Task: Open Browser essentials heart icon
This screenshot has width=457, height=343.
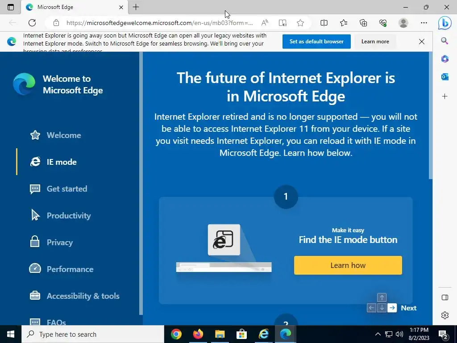Action: pos(383,23)
